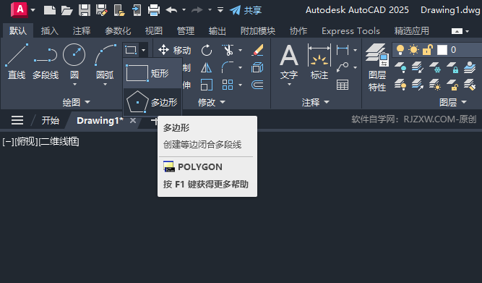This screenshot has width=482, height=283.
Task: Click the Explode tool icon
Action: (257, 67)
